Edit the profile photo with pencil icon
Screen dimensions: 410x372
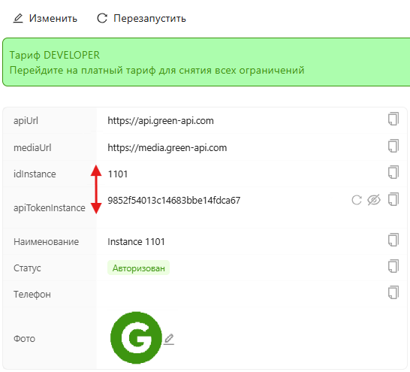pos(169,339)
